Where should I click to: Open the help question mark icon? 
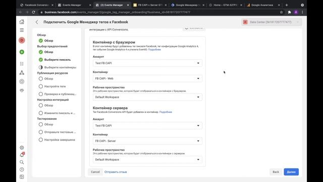[x=22, y=169]
